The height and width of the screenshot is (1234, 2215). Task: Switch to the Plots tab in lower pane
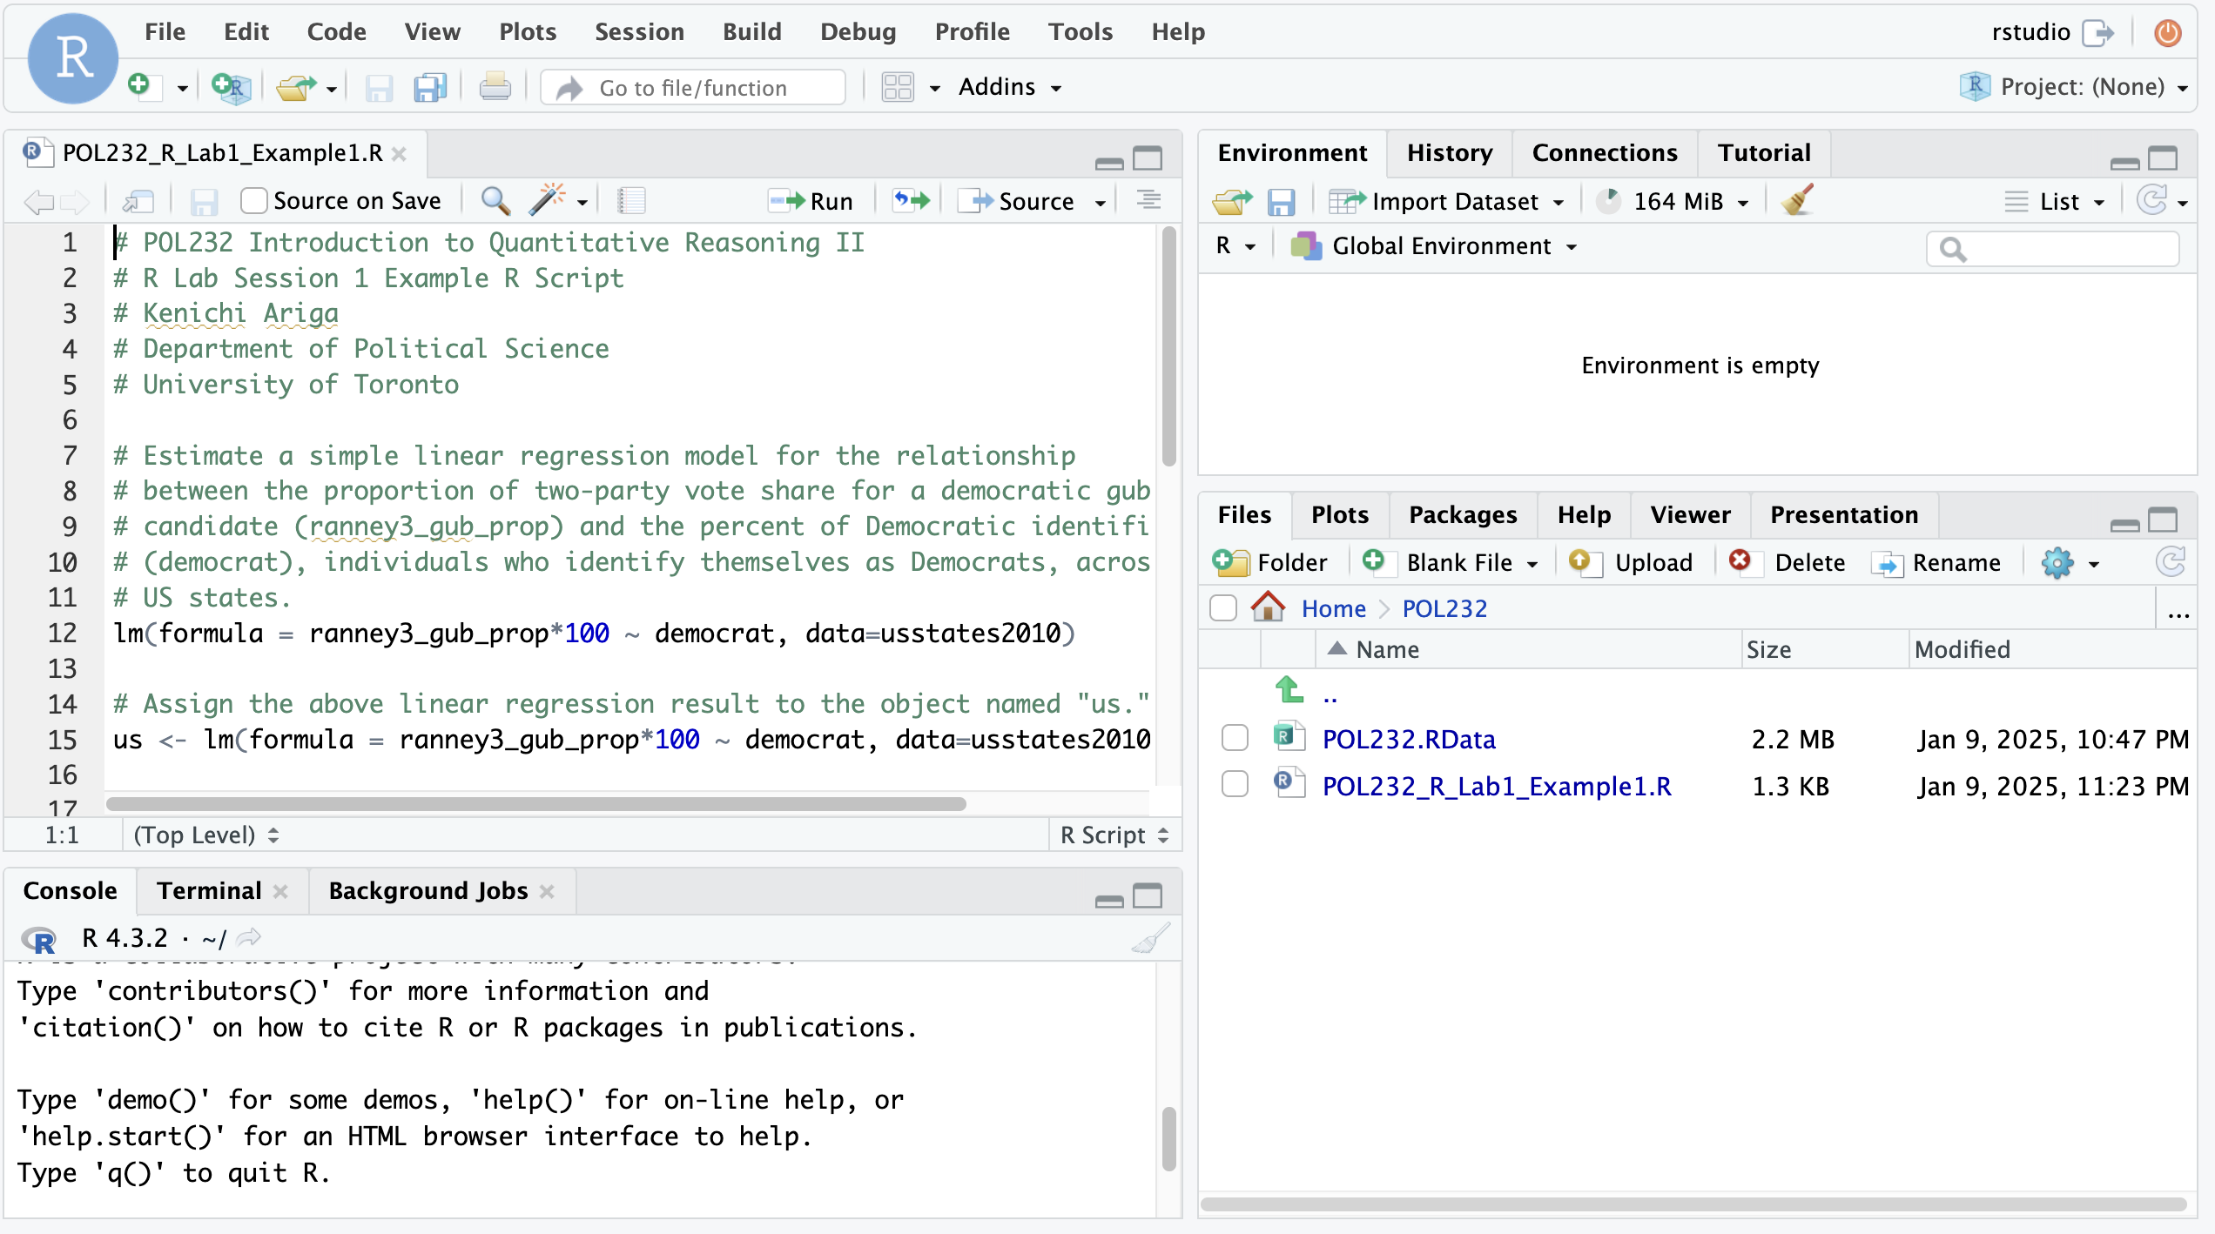tap(1340, 514)
